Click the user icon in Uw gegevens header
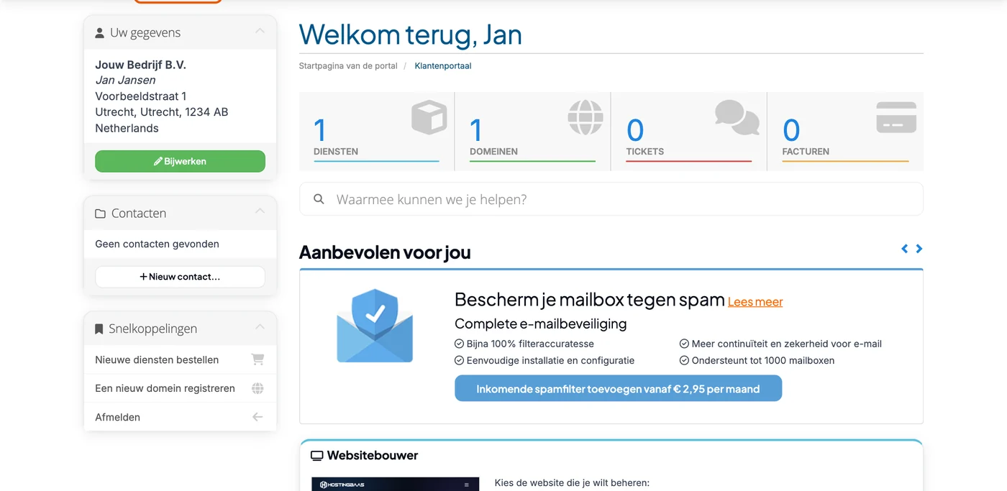Screen dimensions: 1007x491 click(x=100, y=33)
